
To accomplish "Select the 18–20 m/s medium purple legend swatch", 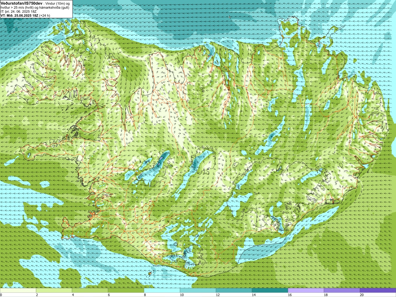I will [x=342, y=291].
